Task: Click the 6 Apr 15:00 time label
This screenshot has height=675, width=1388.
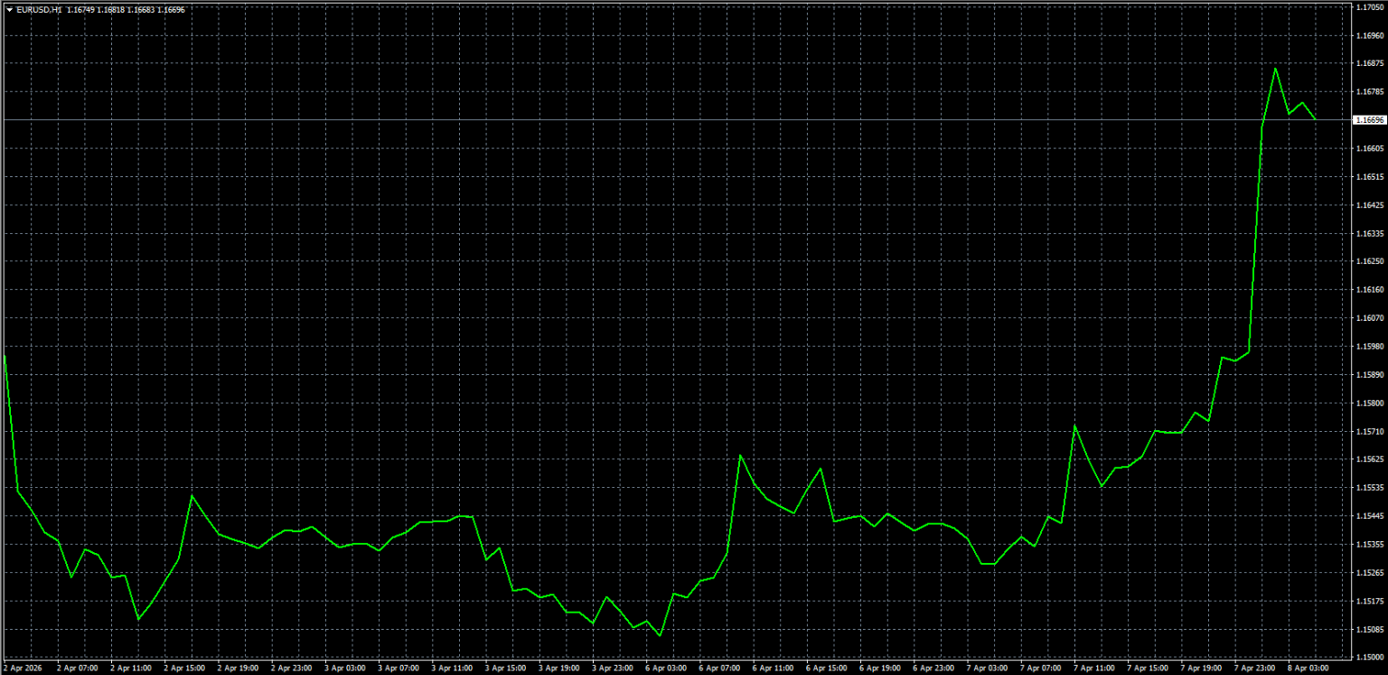Action: (x=828, y=669)
